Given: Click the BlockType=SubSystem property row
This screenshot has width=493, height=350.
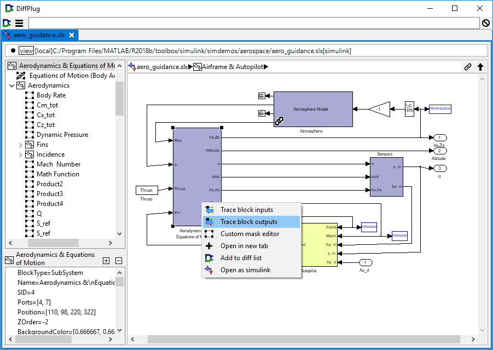Looking at the screenshot, I should (50, 273).
